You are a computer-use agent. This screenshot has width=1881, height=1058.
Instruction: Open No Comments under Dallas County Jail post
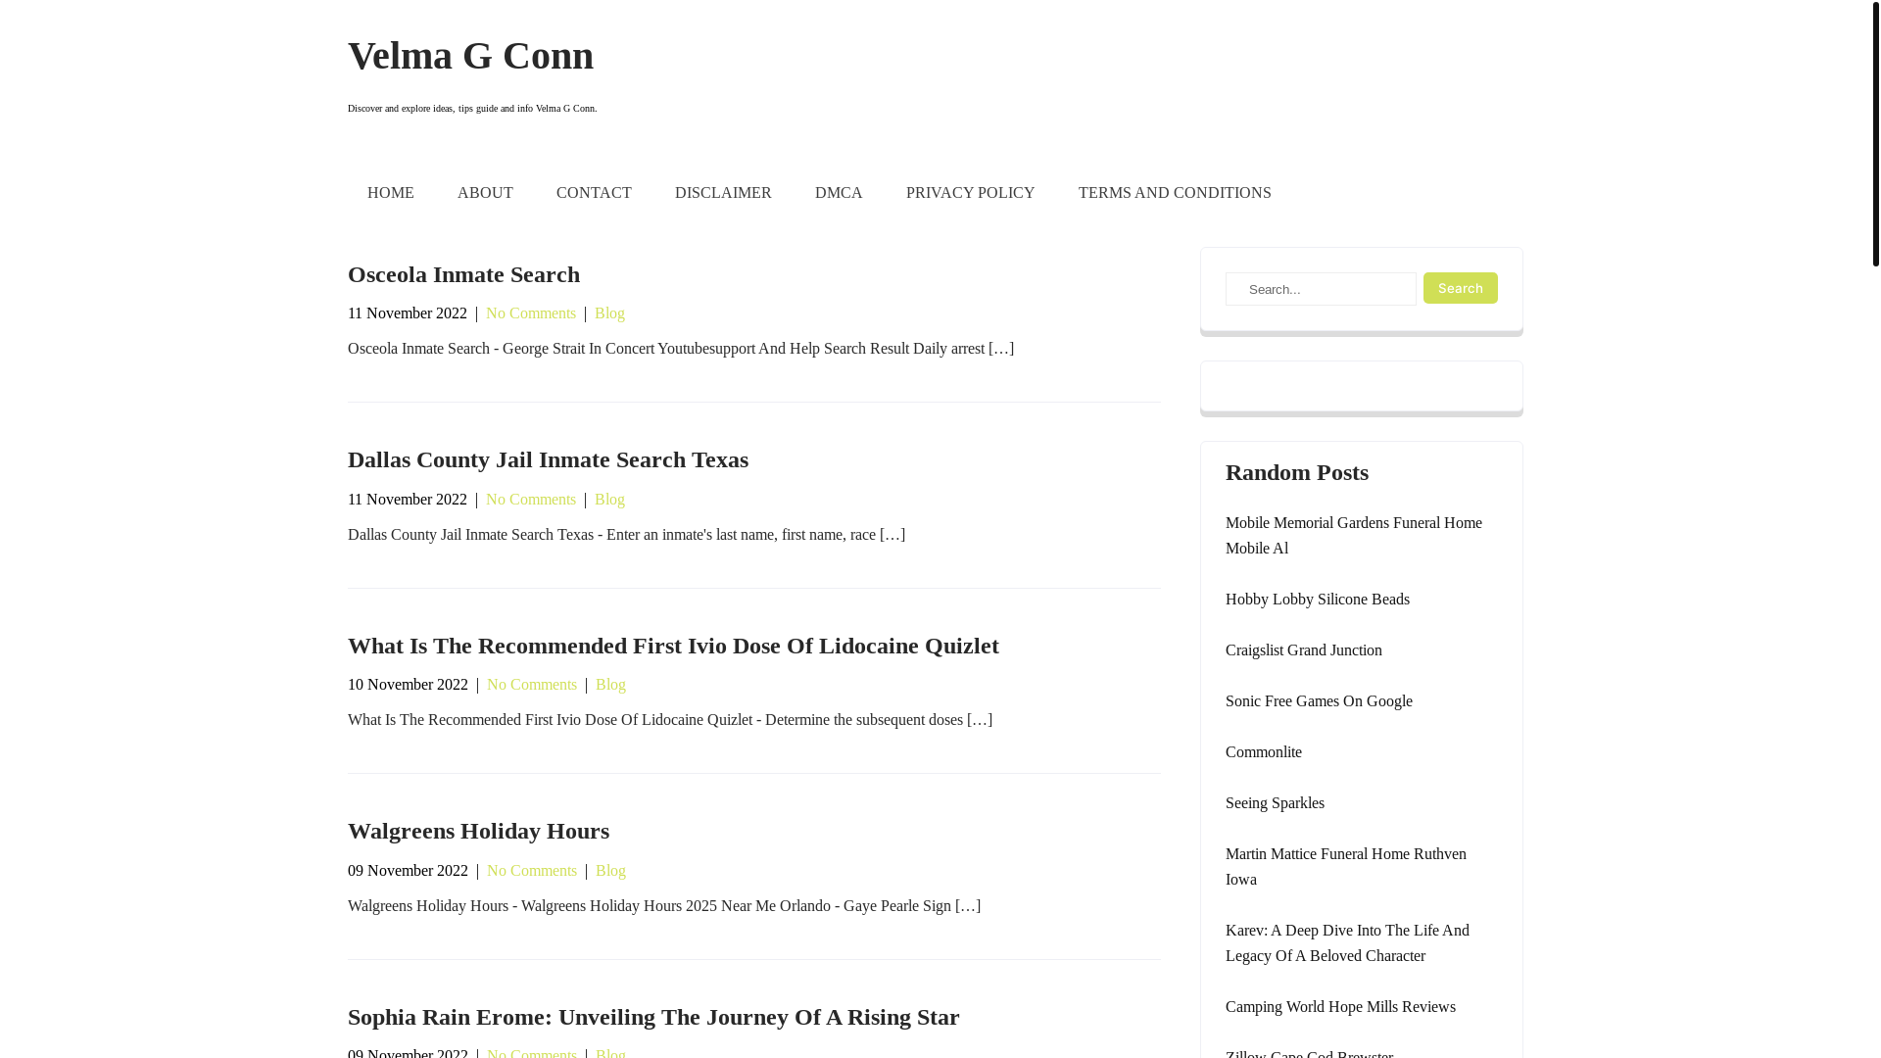(x=531, y=500)
